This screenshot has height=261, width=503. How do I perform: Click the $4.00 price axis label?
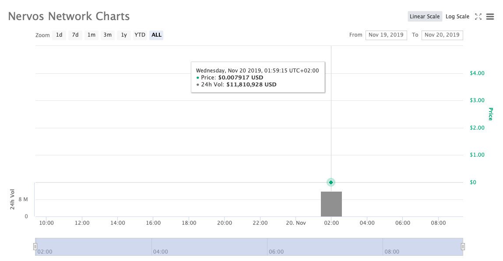point(477,73)
